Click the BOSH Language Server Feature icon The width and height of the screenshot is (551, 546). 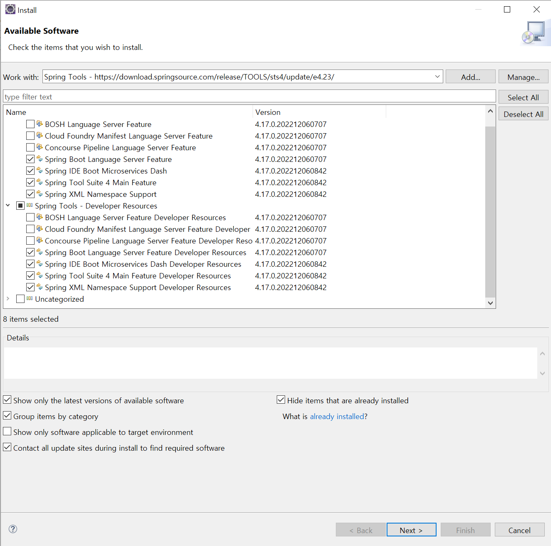[x=40, y=124]
